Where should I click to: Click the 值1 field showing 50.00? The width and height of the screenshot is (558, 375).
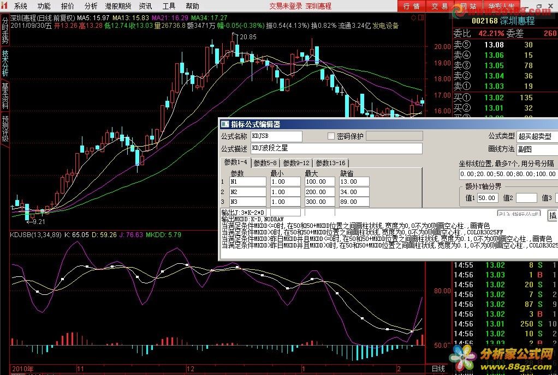pyautogui.click(x=487, y=198)
